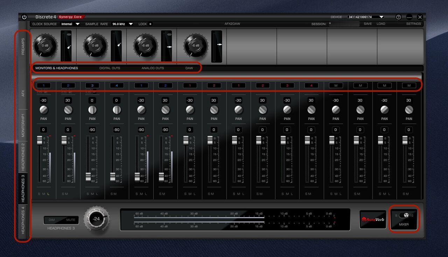
Task: Click the LOCK indicator dot
Action: 150,24
